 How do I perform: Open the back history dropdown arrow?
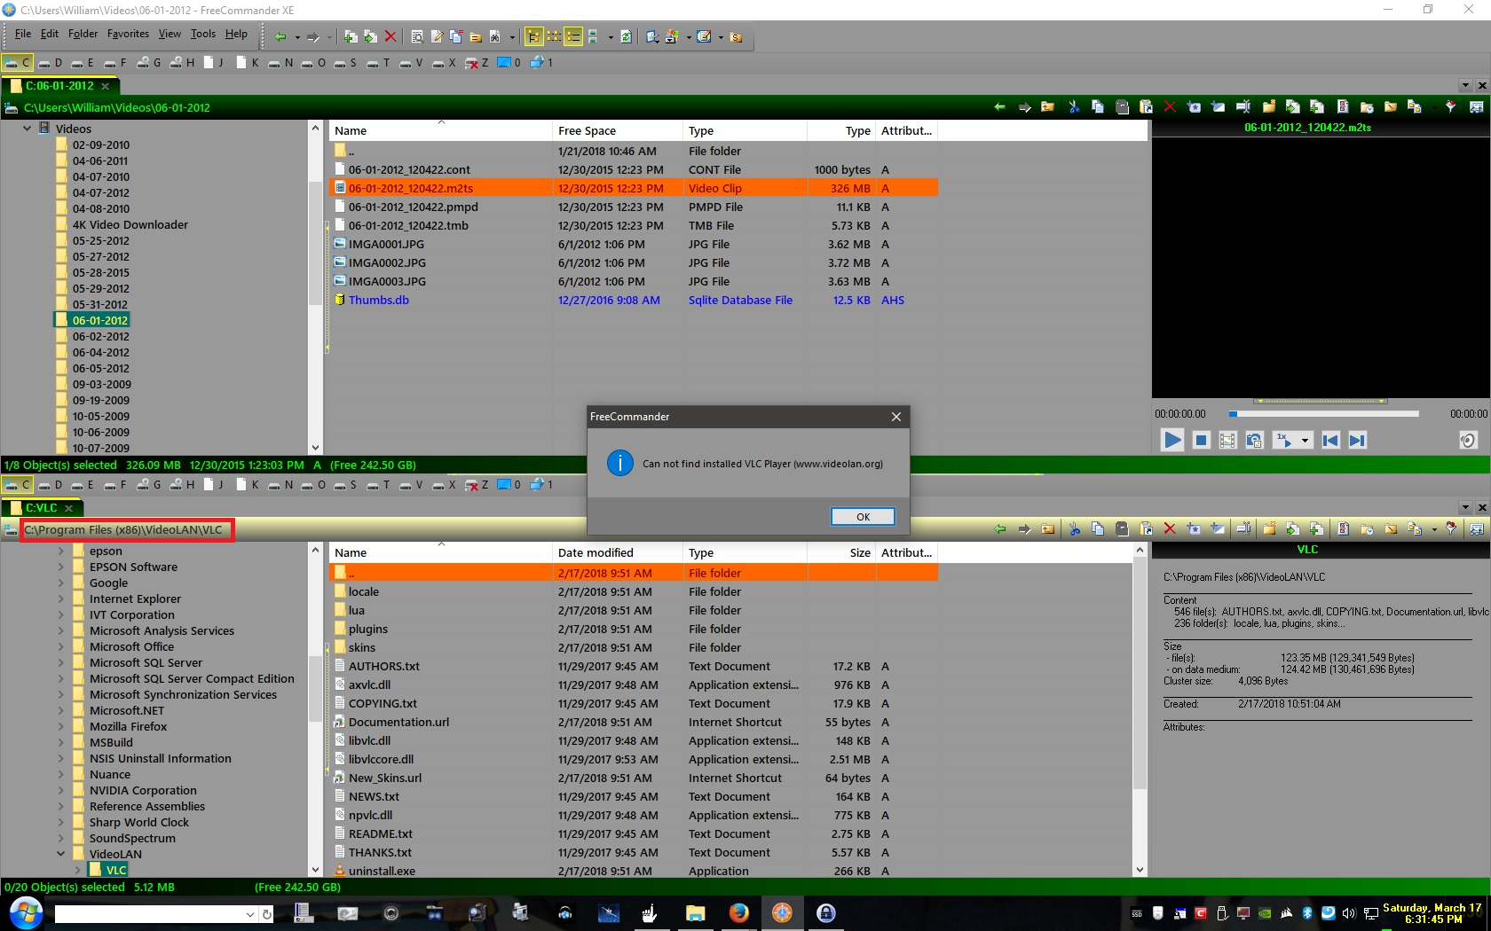coord(297,38)
